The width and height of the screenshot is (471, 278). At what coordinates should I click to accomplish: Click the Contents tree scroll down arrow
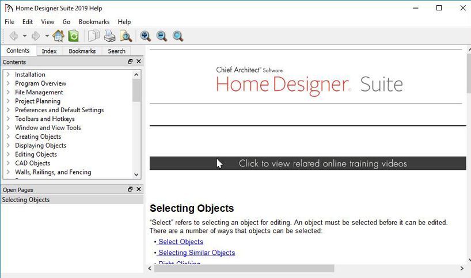point(136,174)
